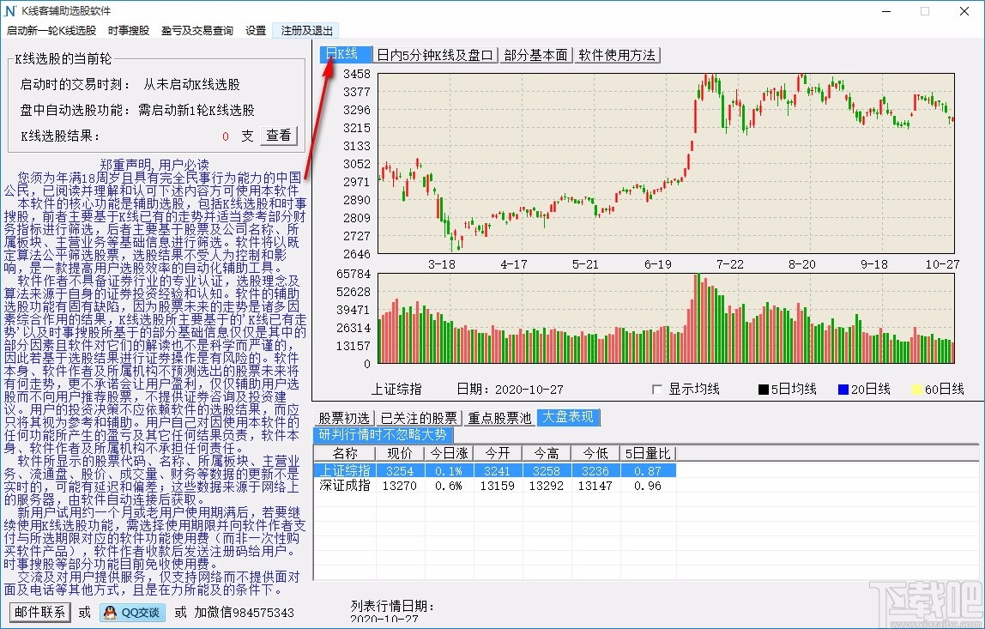This screenshot has width=985, height=629.
Task: Click the 邮件联系 button
Action: (39, 612)
